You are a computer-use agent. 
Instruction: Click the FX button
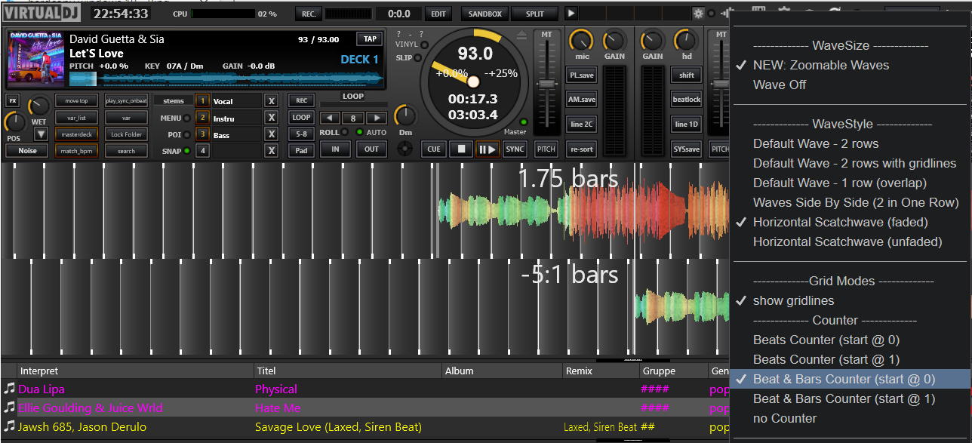(13, 100)
